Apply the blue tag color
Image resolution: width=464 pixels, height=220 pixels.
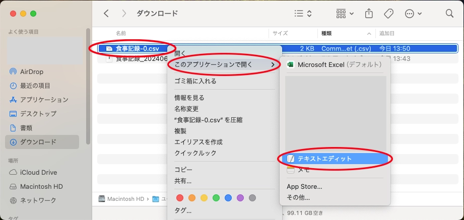[x=228, y=198]
